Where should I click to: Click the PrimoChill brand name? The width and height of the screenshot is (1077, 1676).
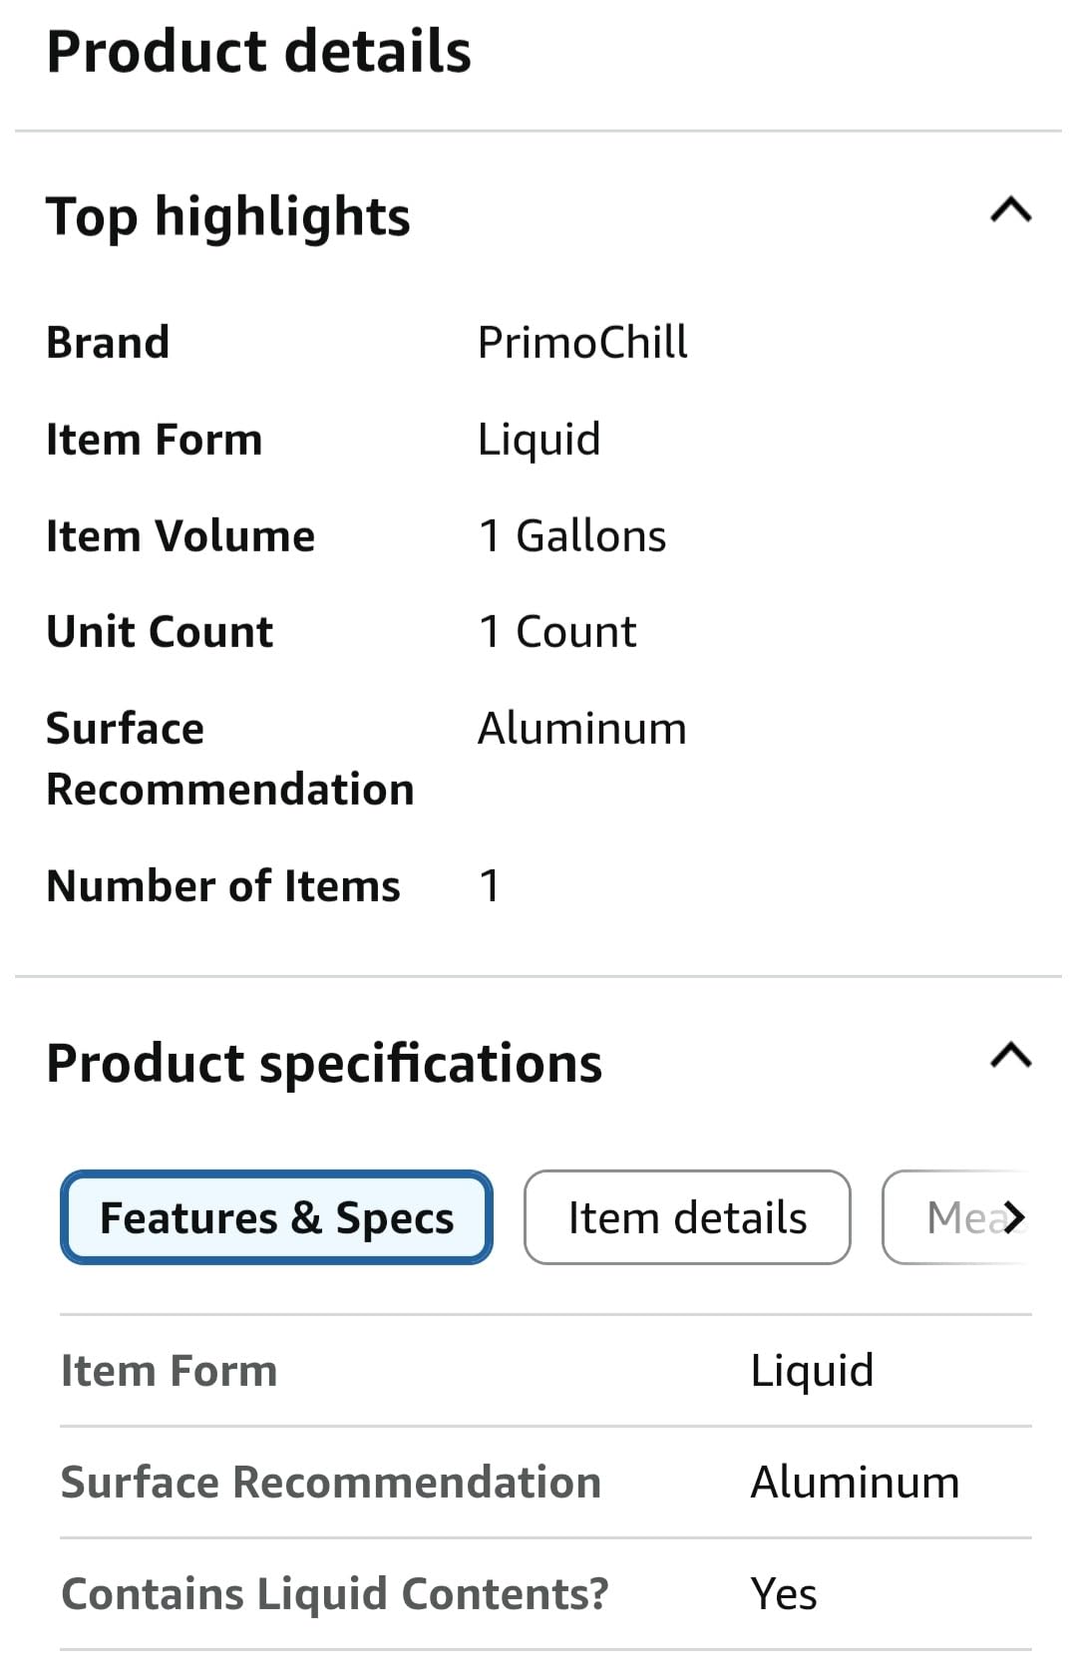coord(583,341)
